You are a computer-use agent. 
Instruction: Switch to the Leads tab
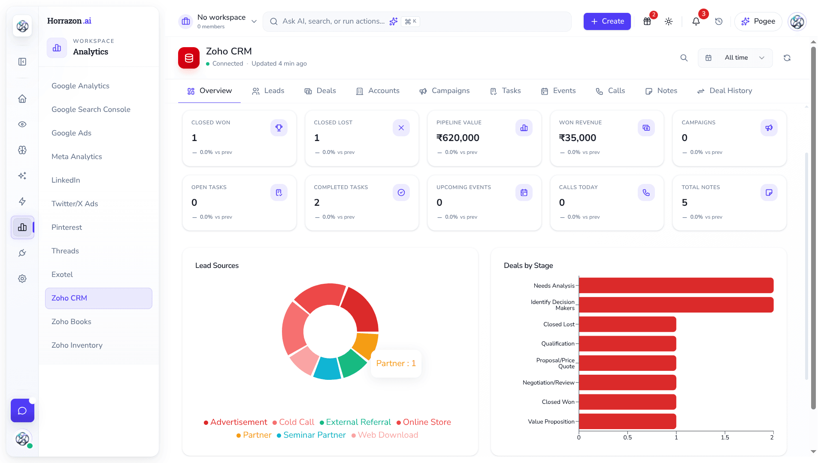click(268, 91)
